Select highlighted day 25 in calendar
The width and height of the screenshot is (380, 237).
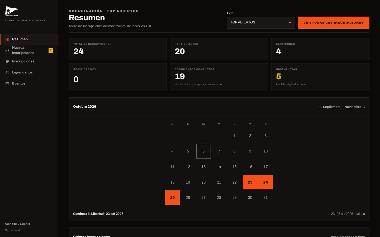[172, 197]
